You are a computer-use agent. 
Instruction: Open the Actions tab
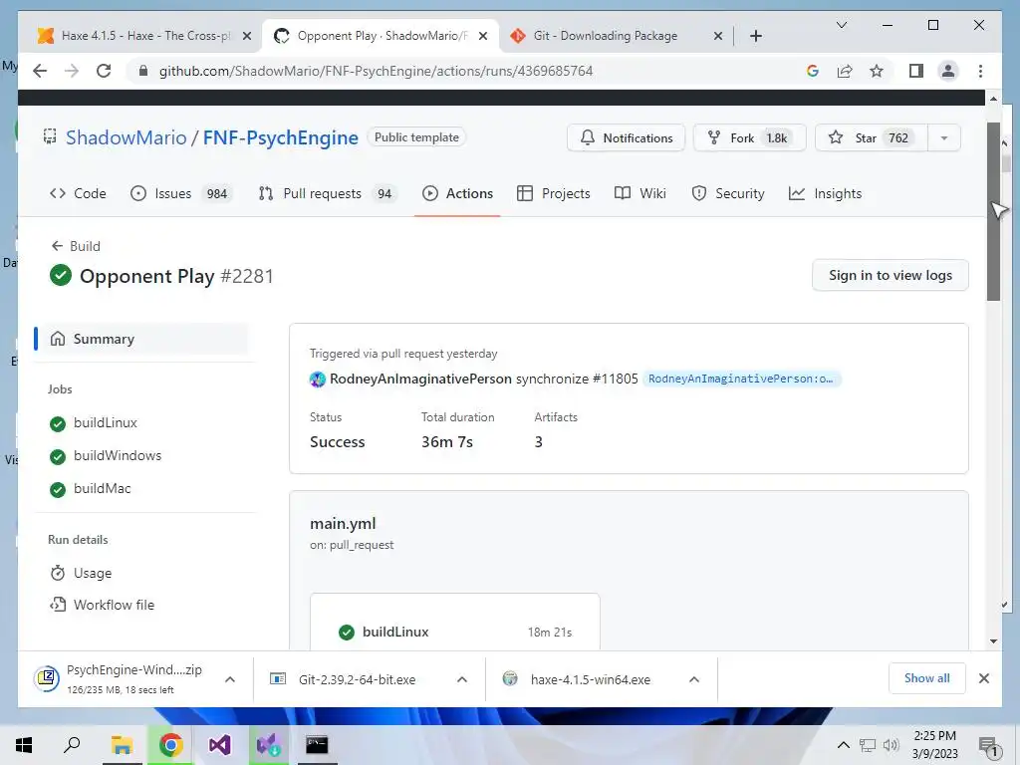tap(457, 193)
